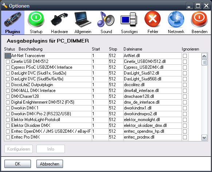212x172 pixels.
Task: Enable Dworkin DMX Pro 2 status checkbox
Action: click(x=8, y=114)
